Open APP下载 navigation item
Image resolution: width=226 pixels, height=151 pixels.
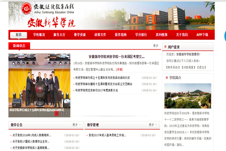pos(202,35)
